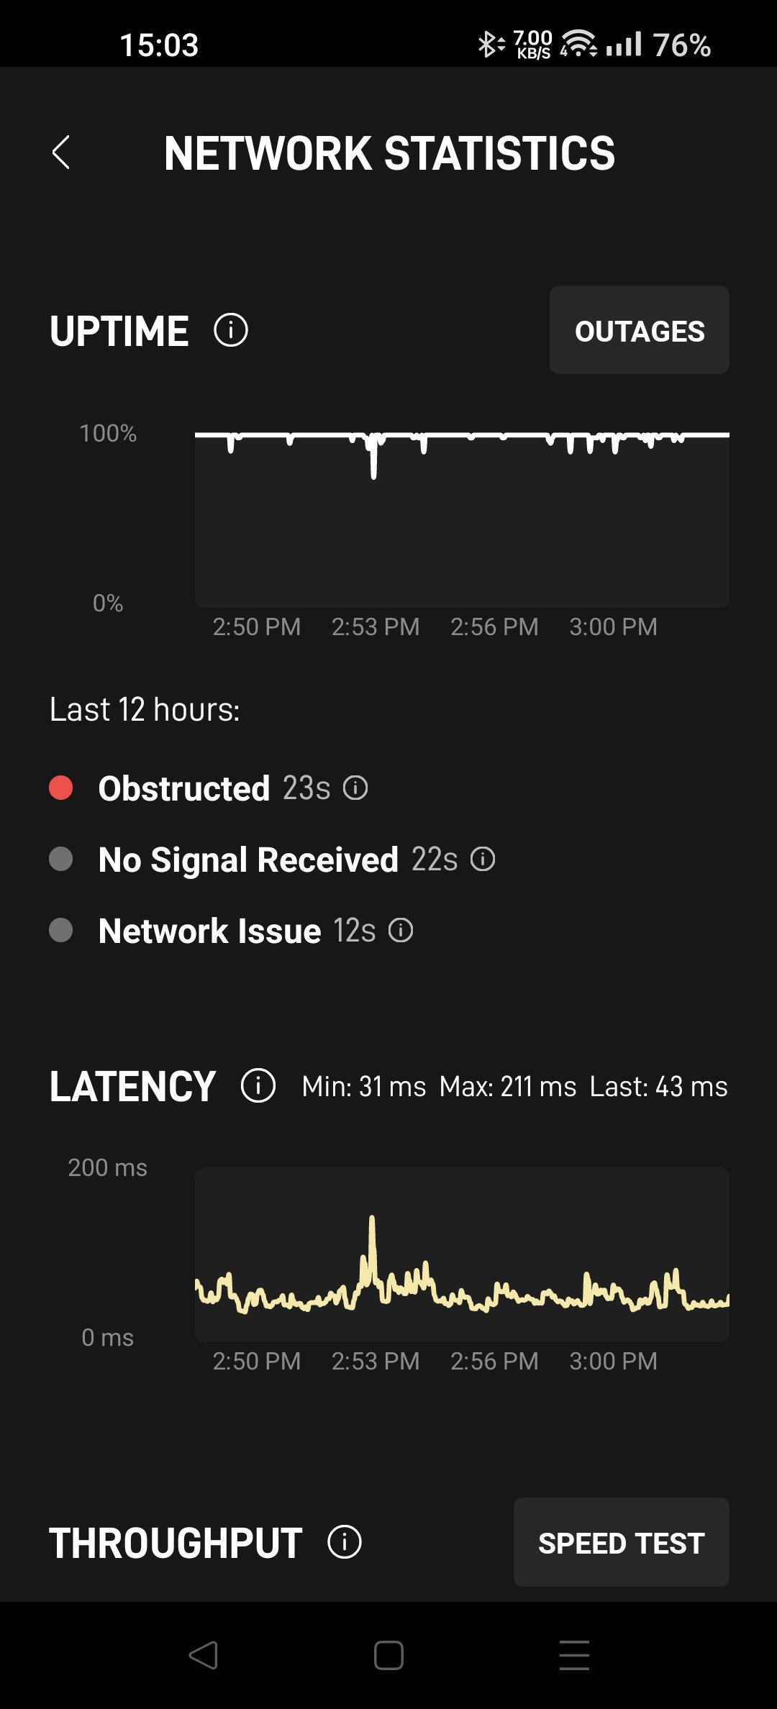The height and width of the screenshot is (1709, 777).
Task: Tap the gray Network Issue dot
Action: [x=61, y=931]
